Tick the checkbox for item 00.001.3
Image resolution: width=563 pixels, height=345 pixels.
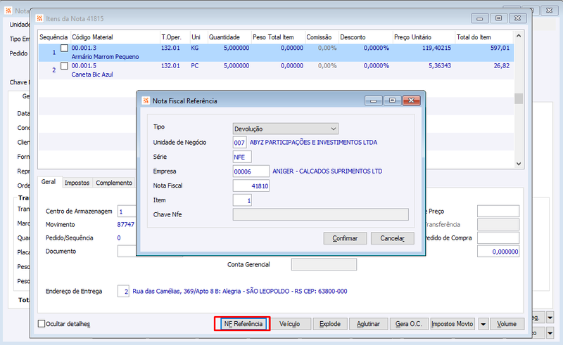[x=64, y=48]
